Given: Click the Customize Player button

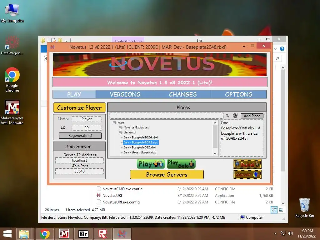Looking at the screenshot, I should point(79,107).
